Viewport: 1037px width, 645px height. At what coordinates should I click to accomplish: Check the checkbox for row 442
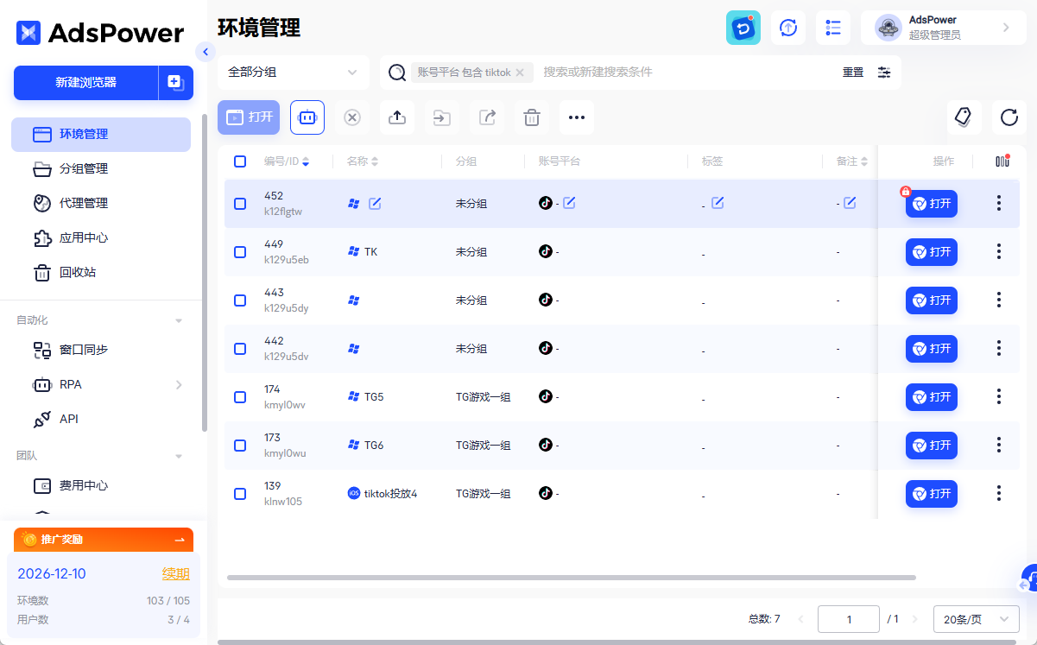(240, 349)
